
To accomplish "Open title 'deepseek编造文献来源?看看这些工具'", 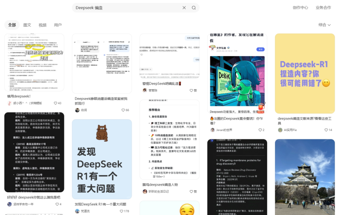I will [x=304, y=121].
